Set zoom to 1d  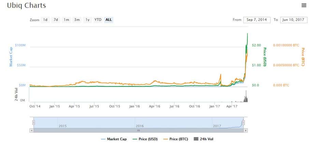click(x=45, y=20)
